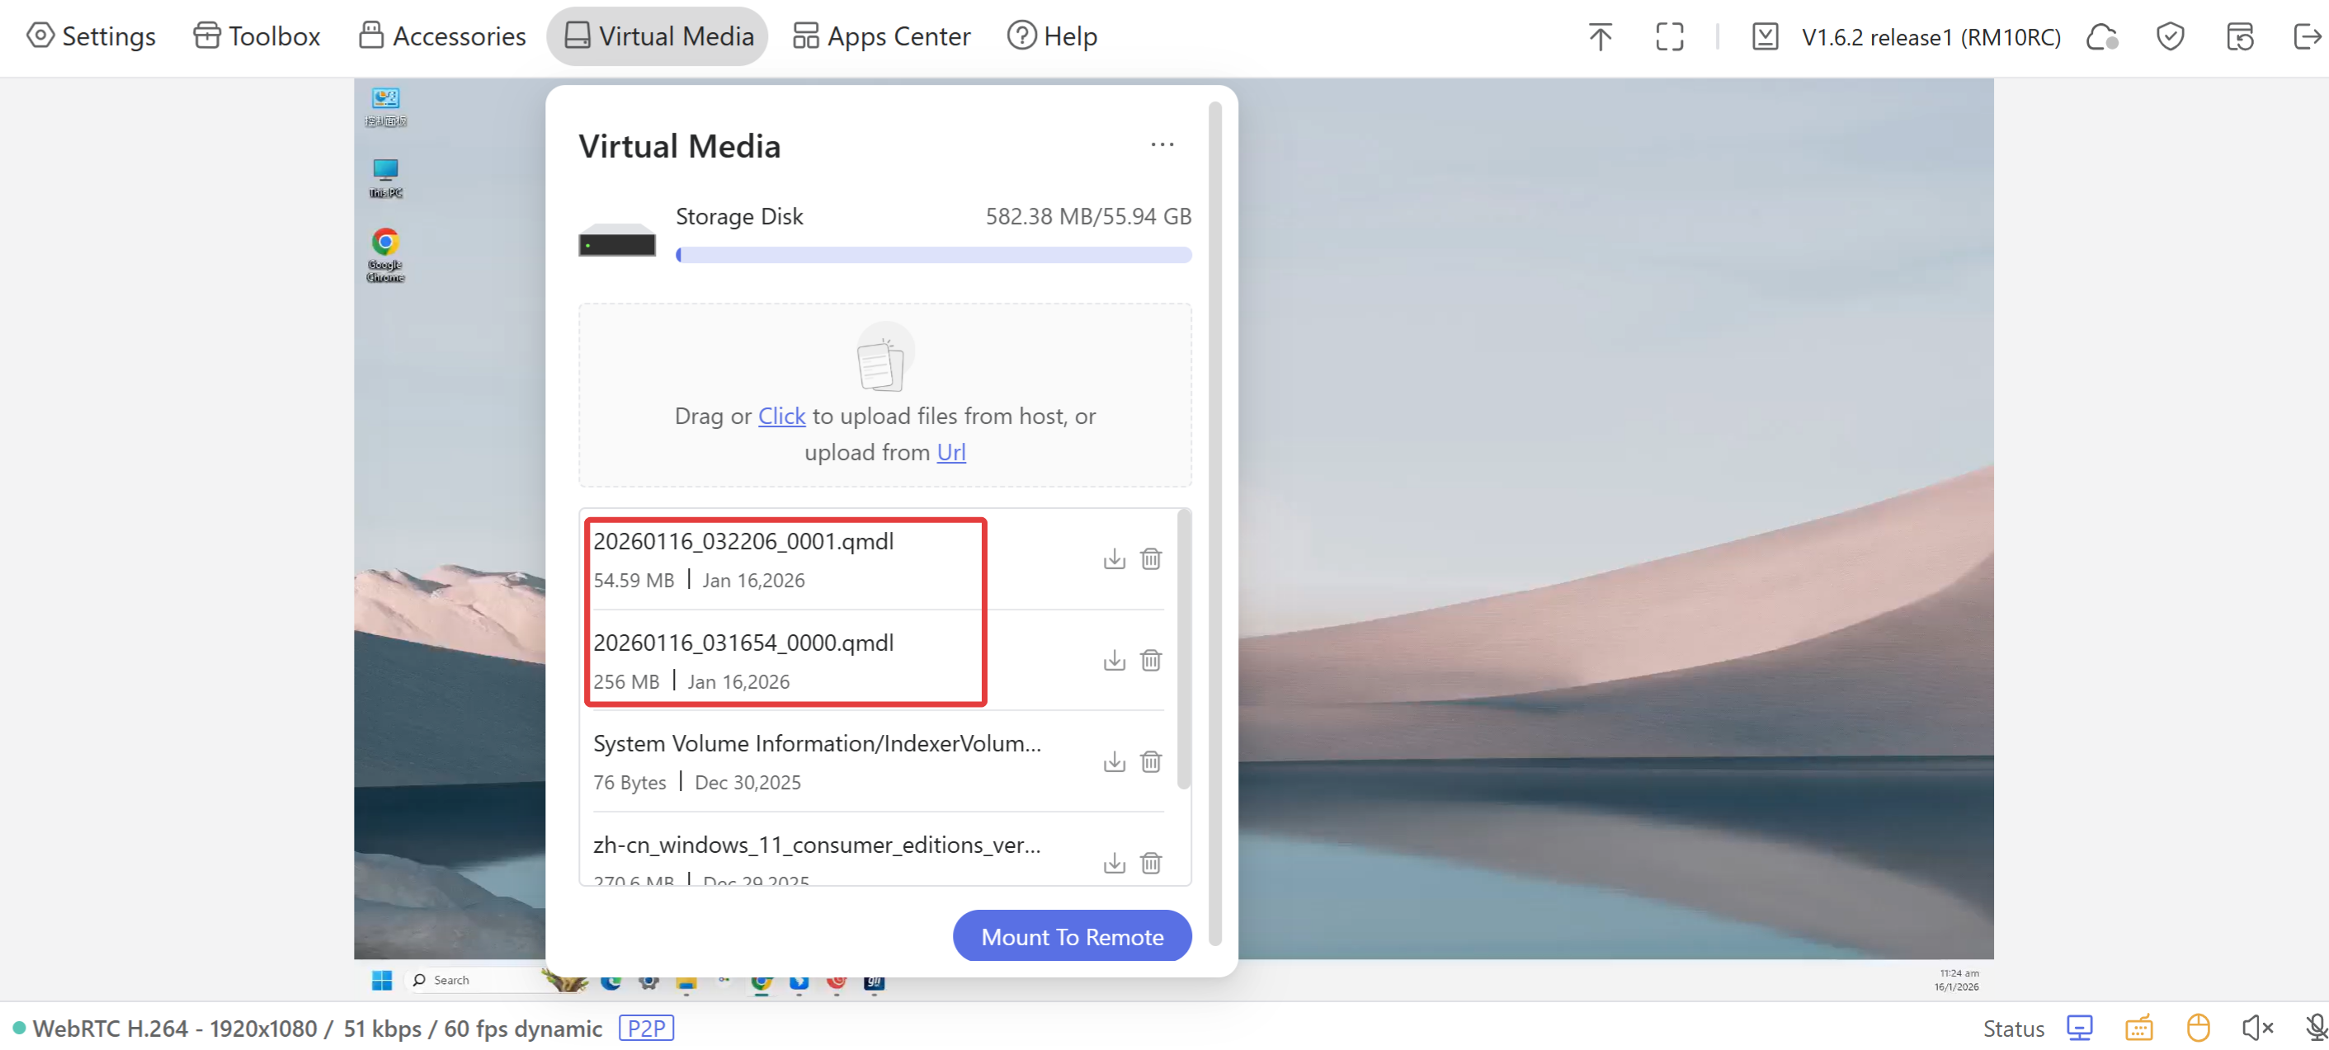Click the fullscreen icon in top toolbar
The height and width of the screenshot is (1050, 2329).
point(1669,37)
